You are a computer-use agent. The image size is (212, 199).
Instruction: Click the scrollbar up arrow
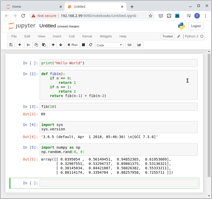pyautogui.click(x=209, y=51)
